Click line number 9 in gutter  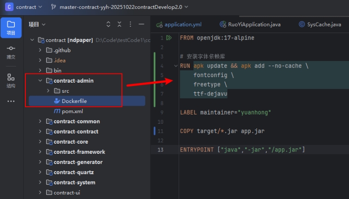click(x=162, y=112)
